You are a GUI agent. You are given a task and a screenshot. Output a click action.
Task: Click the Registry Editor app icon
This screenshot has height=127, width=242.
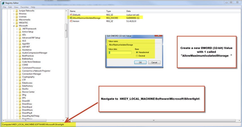pyautogui.click(x=3, y=3)
